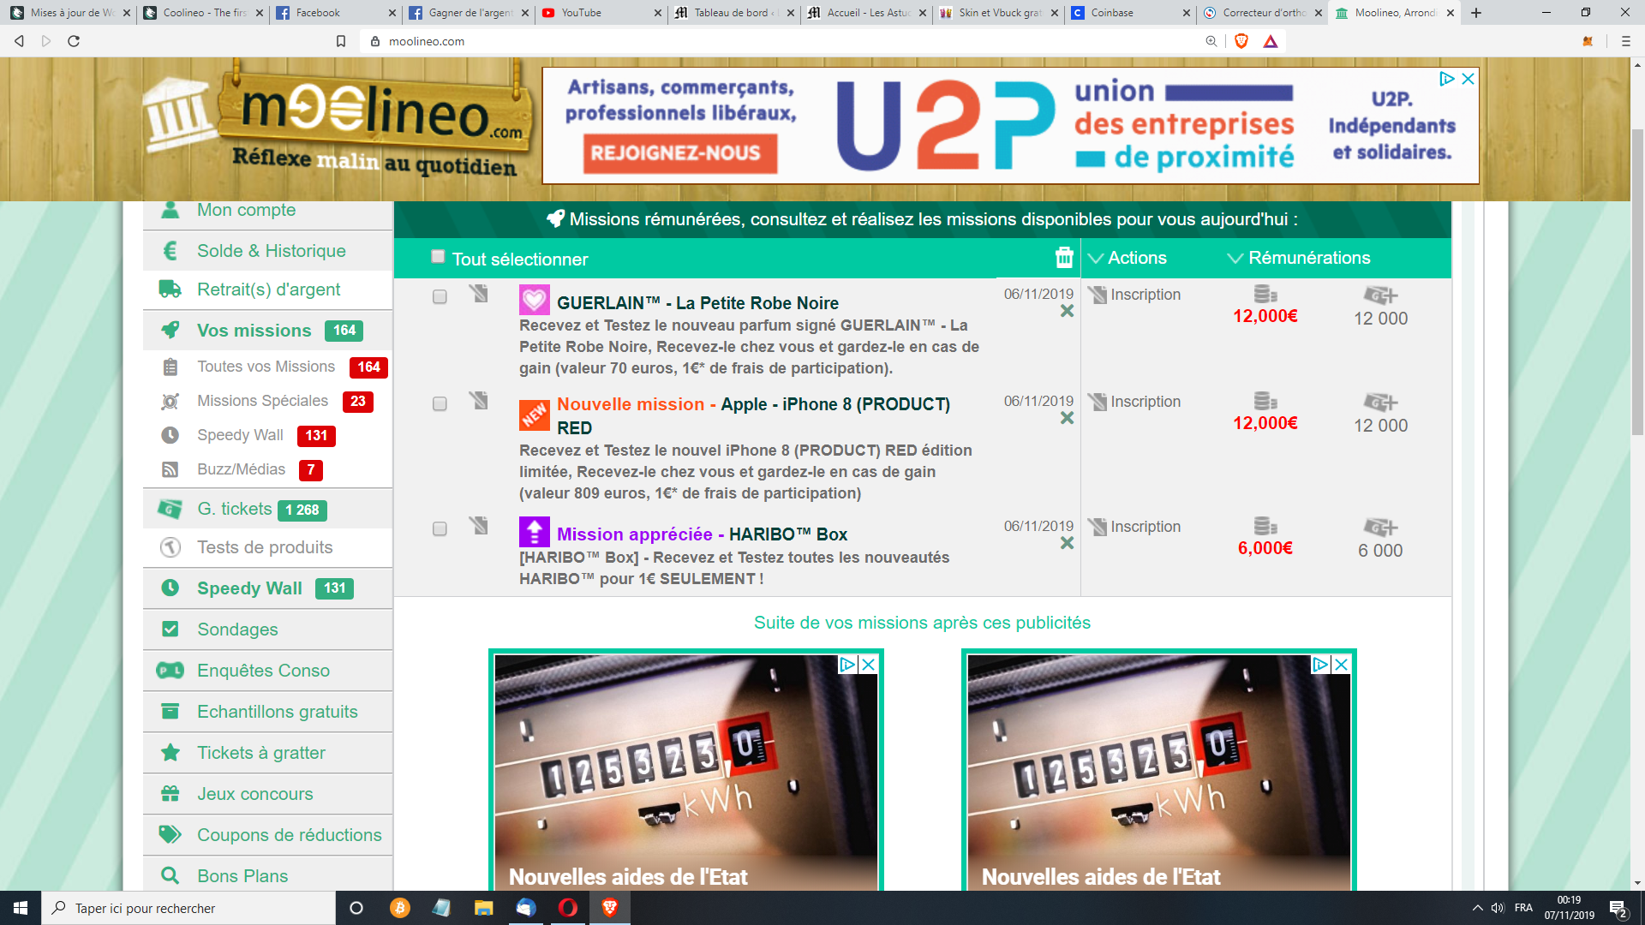Remove the iPhone 8 mission via X

pos(1067,418)
